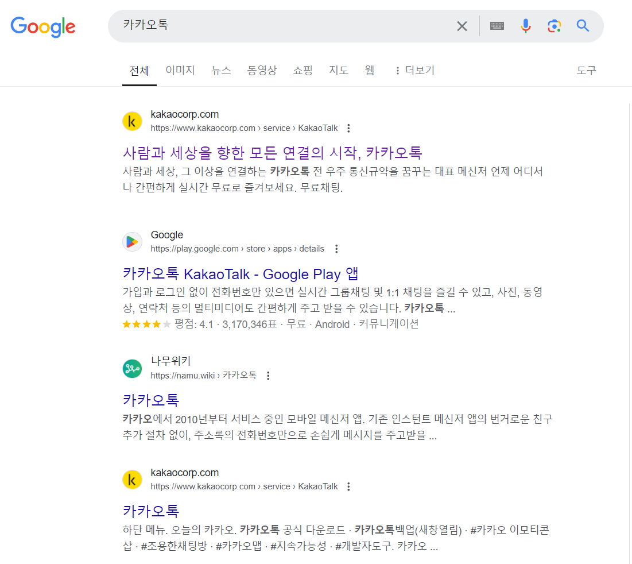Open three-dot menu for namu.wiki result
Image resolution: width=632 pixels, height=564 pixels.
(268, 376)
